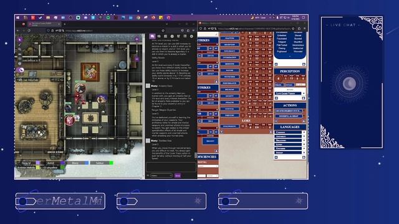Open the app menu in the character sheet browser

point(305,29)
